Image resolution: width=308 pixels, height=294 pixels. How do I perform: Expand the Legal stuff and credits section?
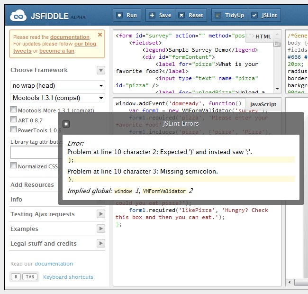coord(100,244)
